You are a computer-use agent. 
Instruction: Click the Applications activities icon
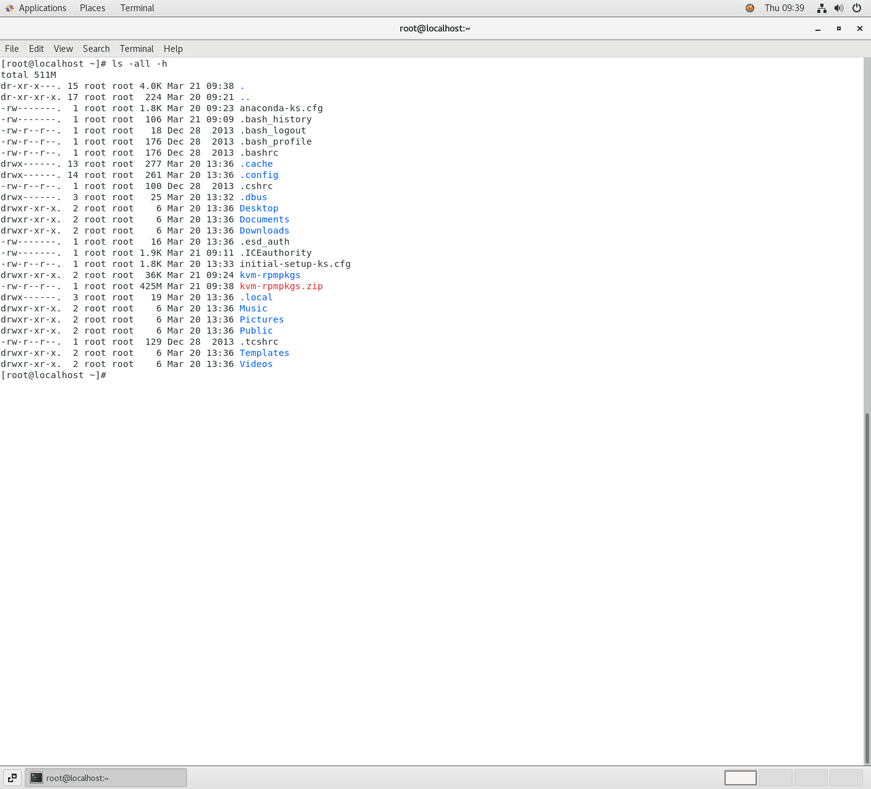[9, 8]
